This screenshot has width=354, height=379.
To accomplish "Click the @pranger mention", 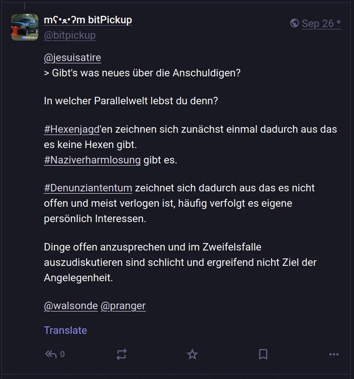I will (123, 306).
